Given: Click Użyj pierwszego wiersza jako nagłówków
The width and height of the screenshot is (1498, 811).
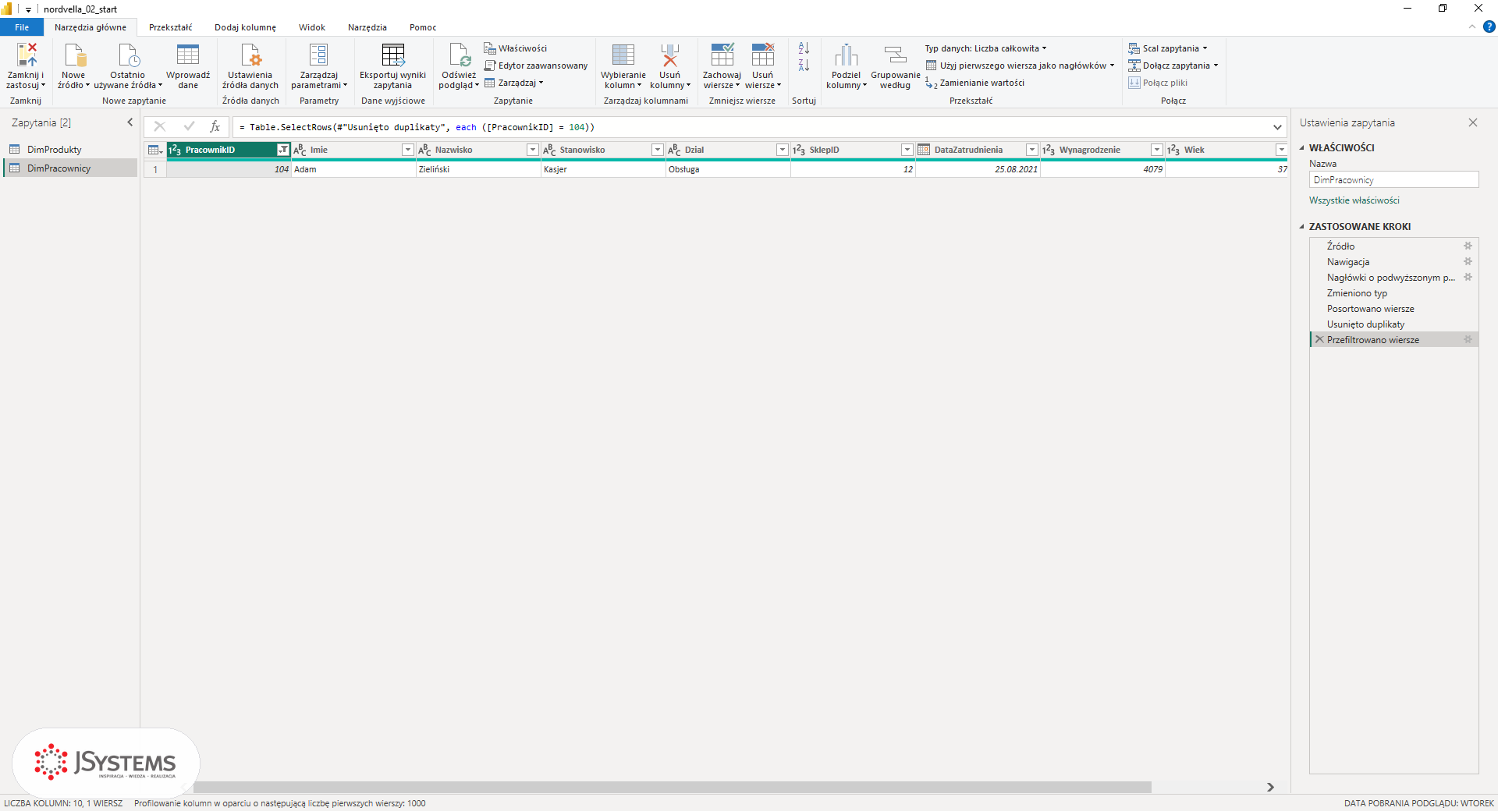Looking at the screenshot, I should [x=1020, y=66].
